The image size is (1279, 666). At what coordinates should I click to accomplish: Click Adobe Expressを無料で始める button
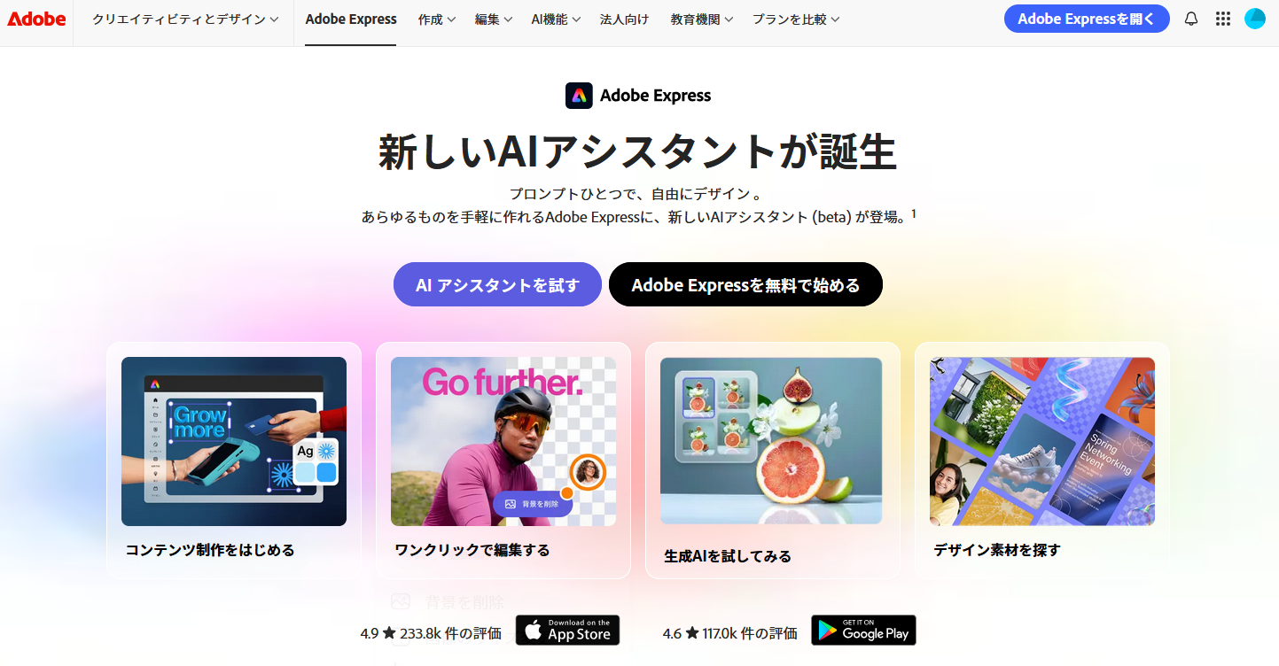coord(745,284)
